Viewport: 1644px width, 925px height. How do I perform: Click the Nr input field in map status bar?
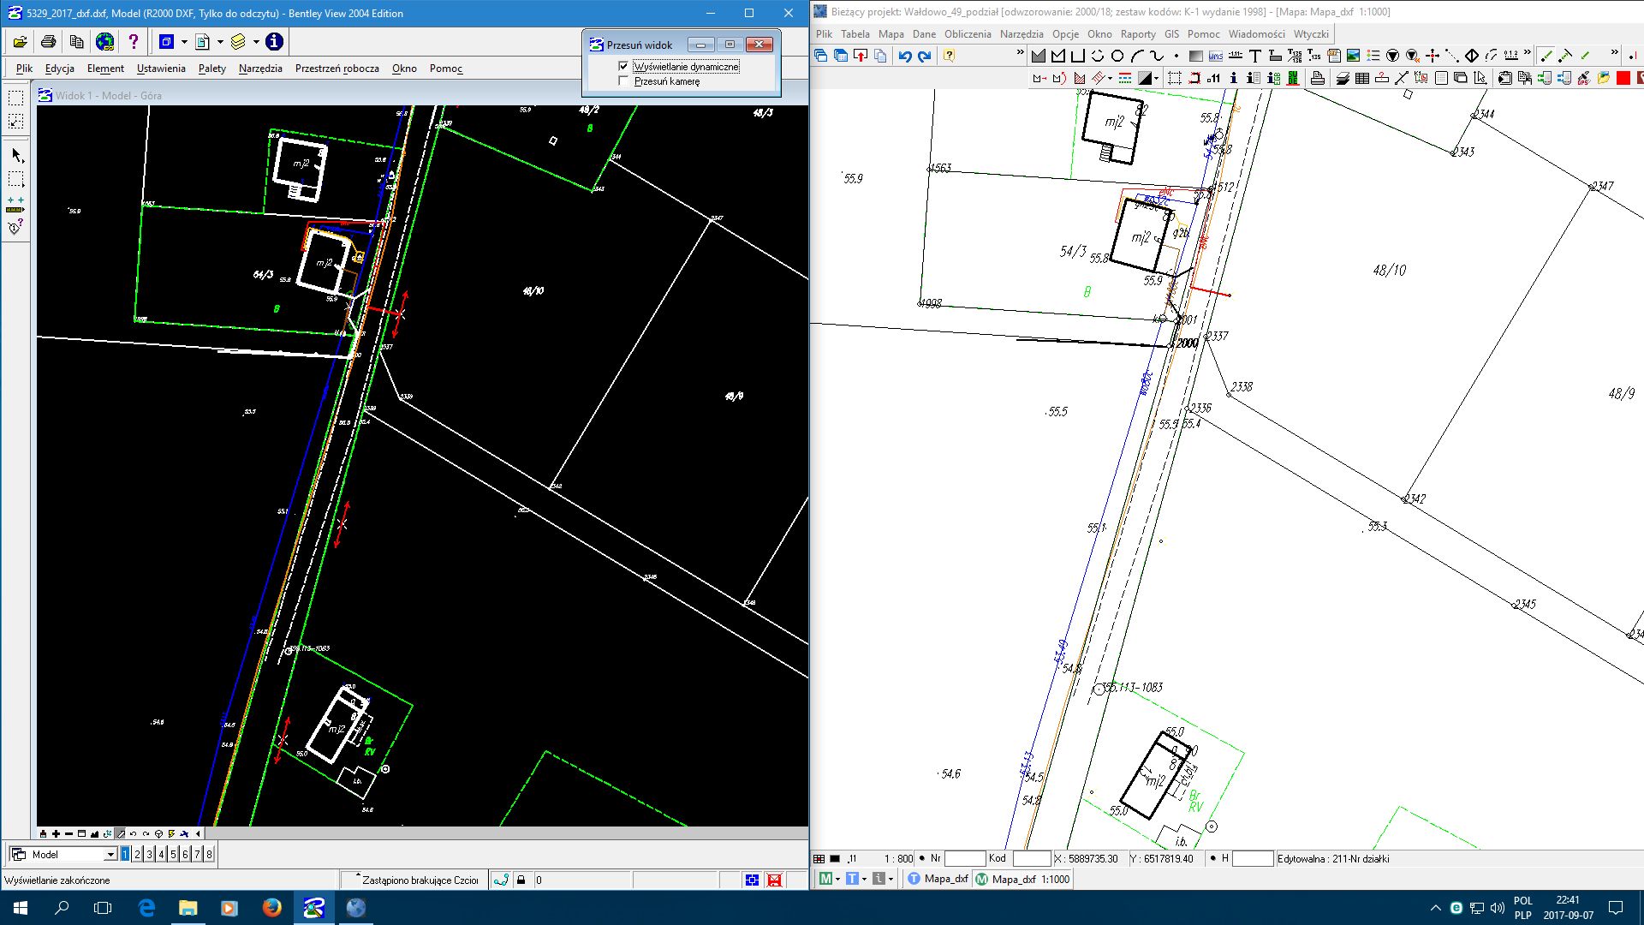click(964, 858)
